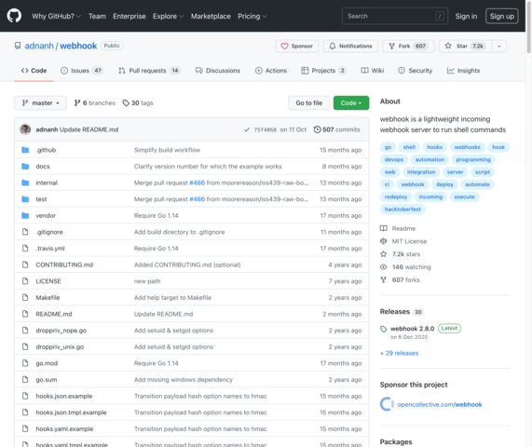
Task: Open the green Code dropdown
Action: click(351, 102)
